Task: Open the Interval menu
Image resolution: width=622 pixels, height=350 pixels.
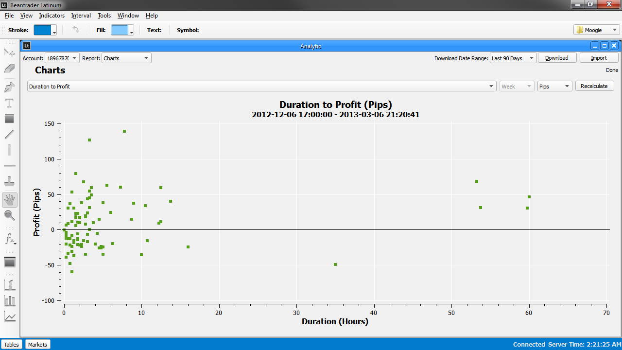Action: (81, 16)
